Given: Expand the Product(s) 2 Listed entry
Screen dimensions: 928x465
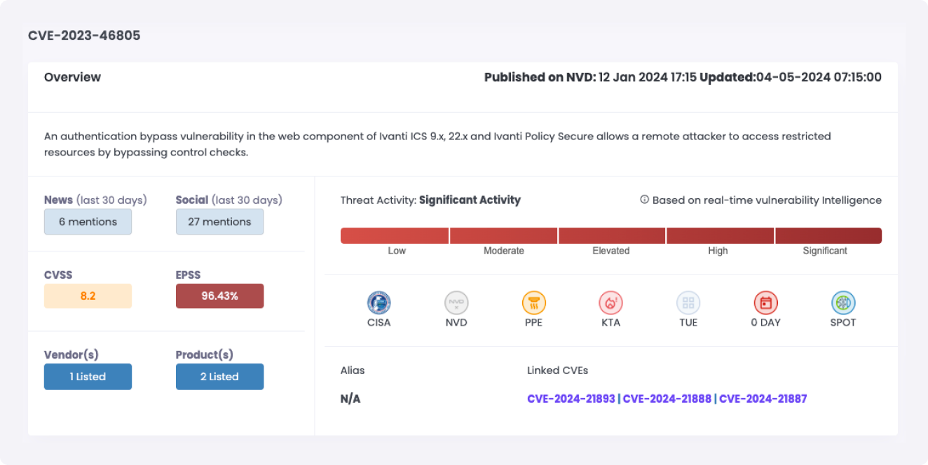Looking at the screenshot, I should pos(219,377).
